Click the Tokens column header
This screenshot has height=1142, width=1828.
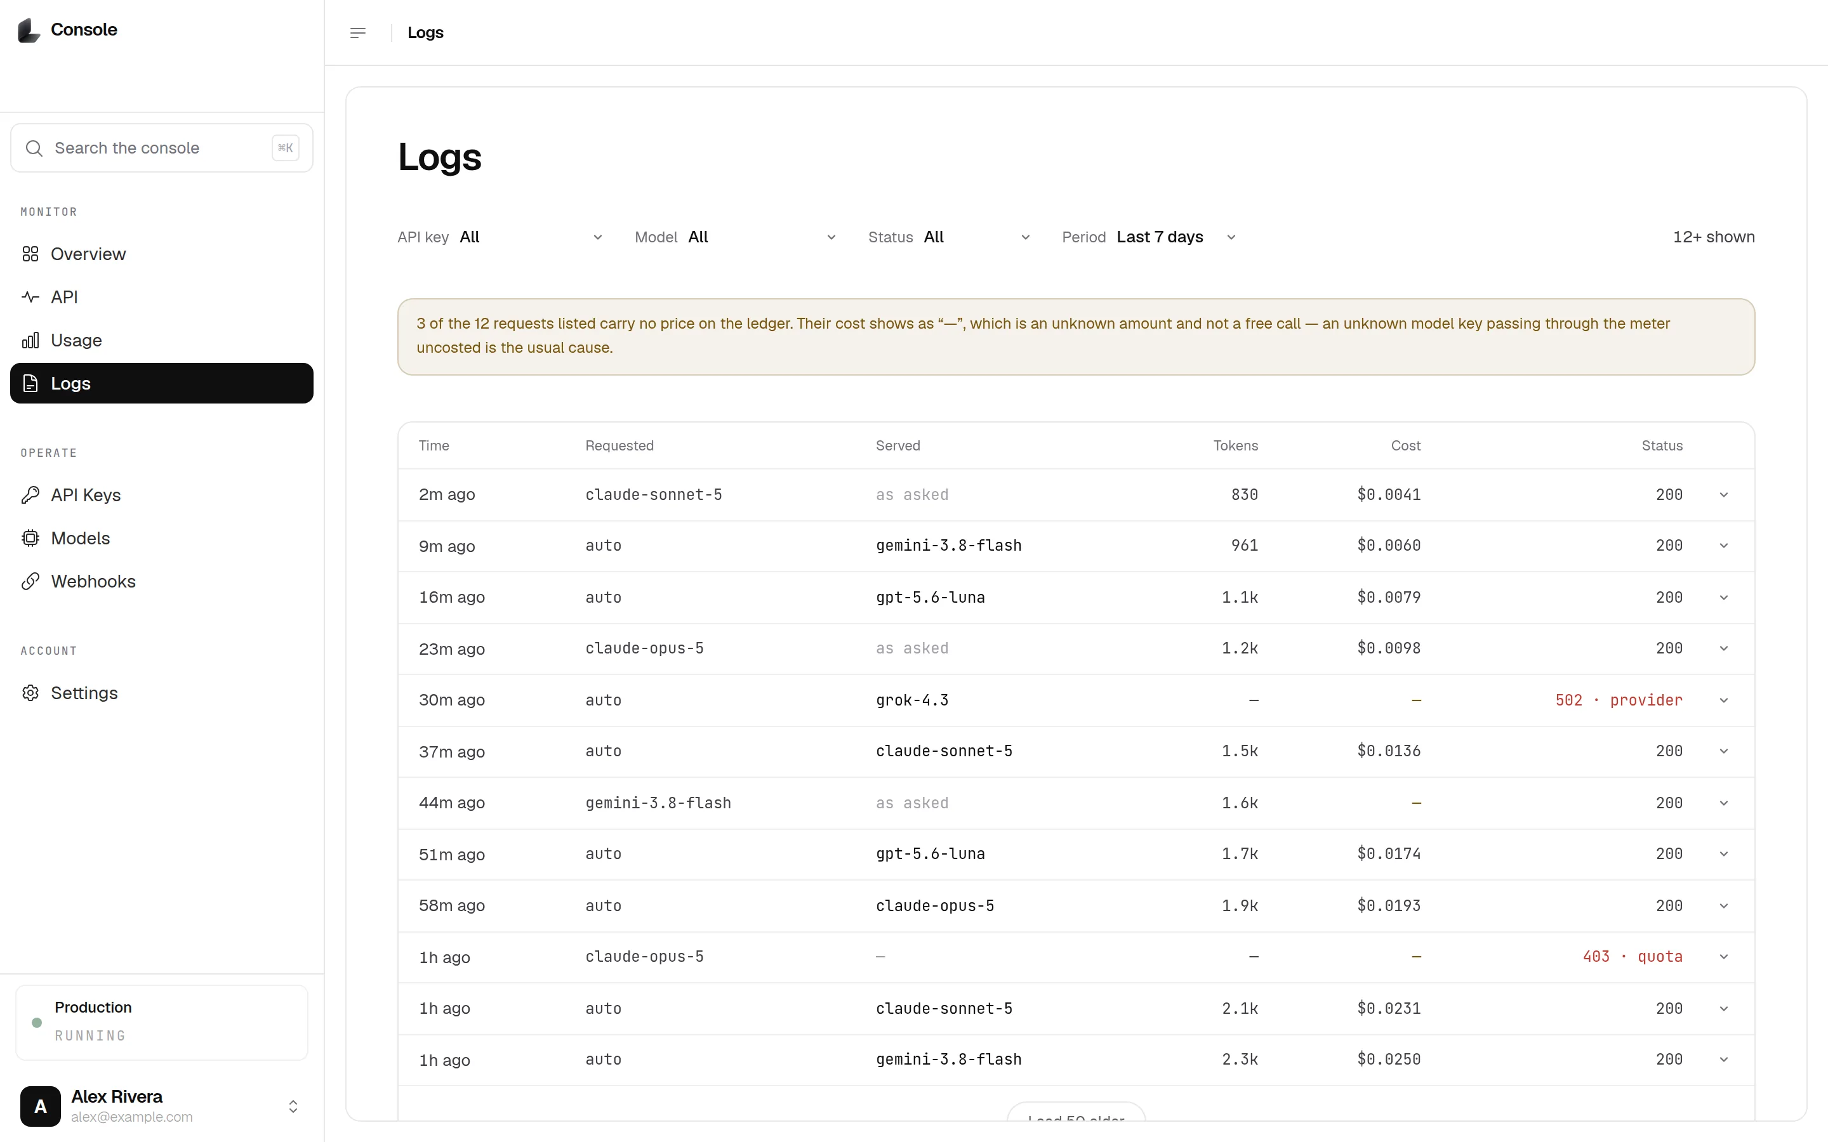tap(1236, 445)
